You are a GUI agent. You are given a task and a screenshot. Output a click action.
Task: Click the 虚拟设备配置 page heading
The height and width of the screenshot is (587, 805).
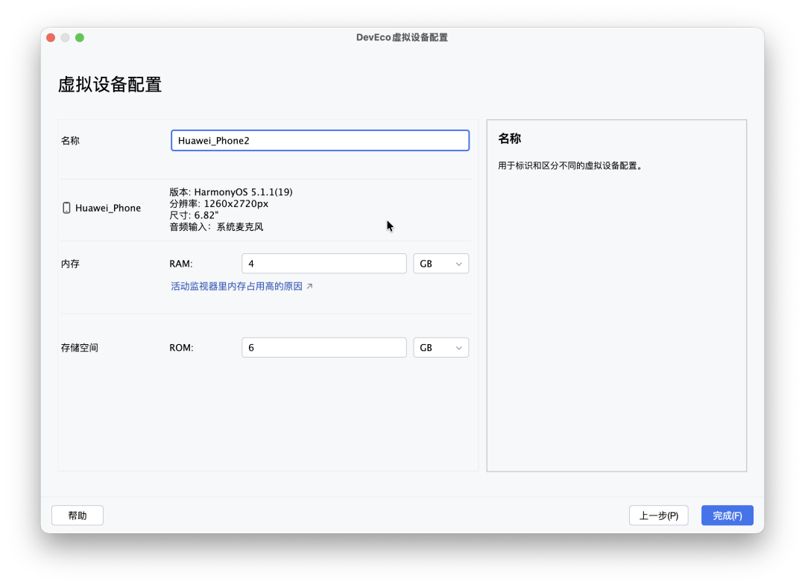pyautogui.click(x=110, y=85)
